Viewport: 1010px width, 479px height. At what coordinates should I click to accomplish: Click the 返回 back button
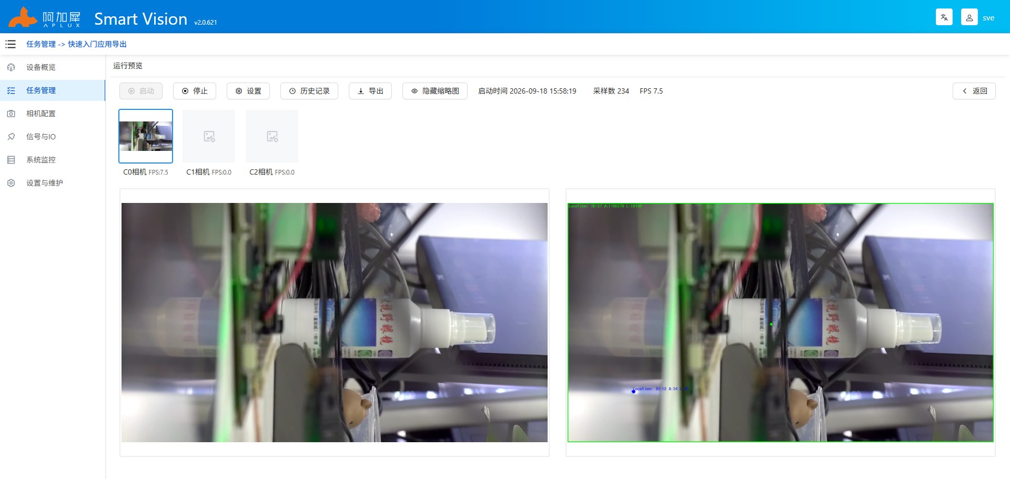tap(974, 91)
